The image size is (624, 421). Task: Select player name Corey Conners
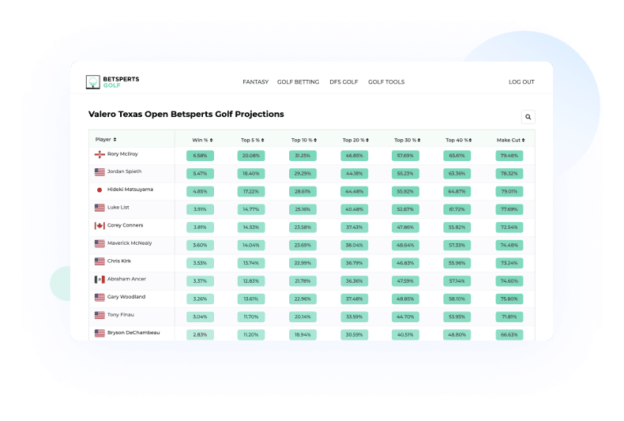[125, 225]
